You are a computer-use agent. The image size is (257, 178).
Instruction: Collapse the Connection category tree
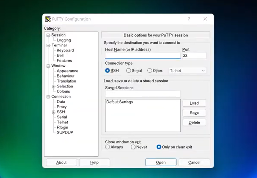48,97
